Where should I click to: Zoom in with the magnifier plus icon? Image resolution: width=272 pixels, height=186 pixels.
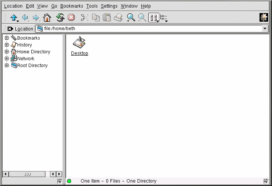[131, 18]
